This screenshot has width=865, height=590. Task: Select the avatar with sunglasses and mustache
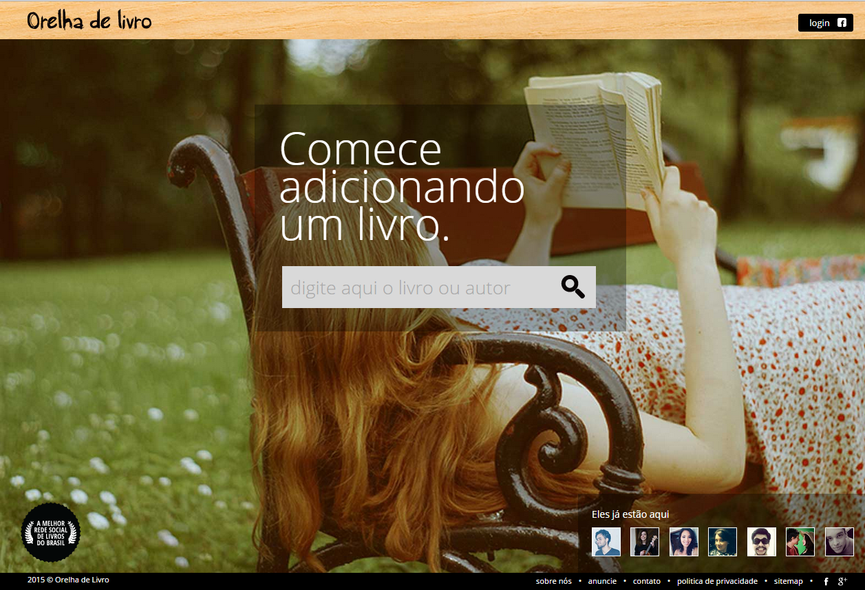(762, 542)
